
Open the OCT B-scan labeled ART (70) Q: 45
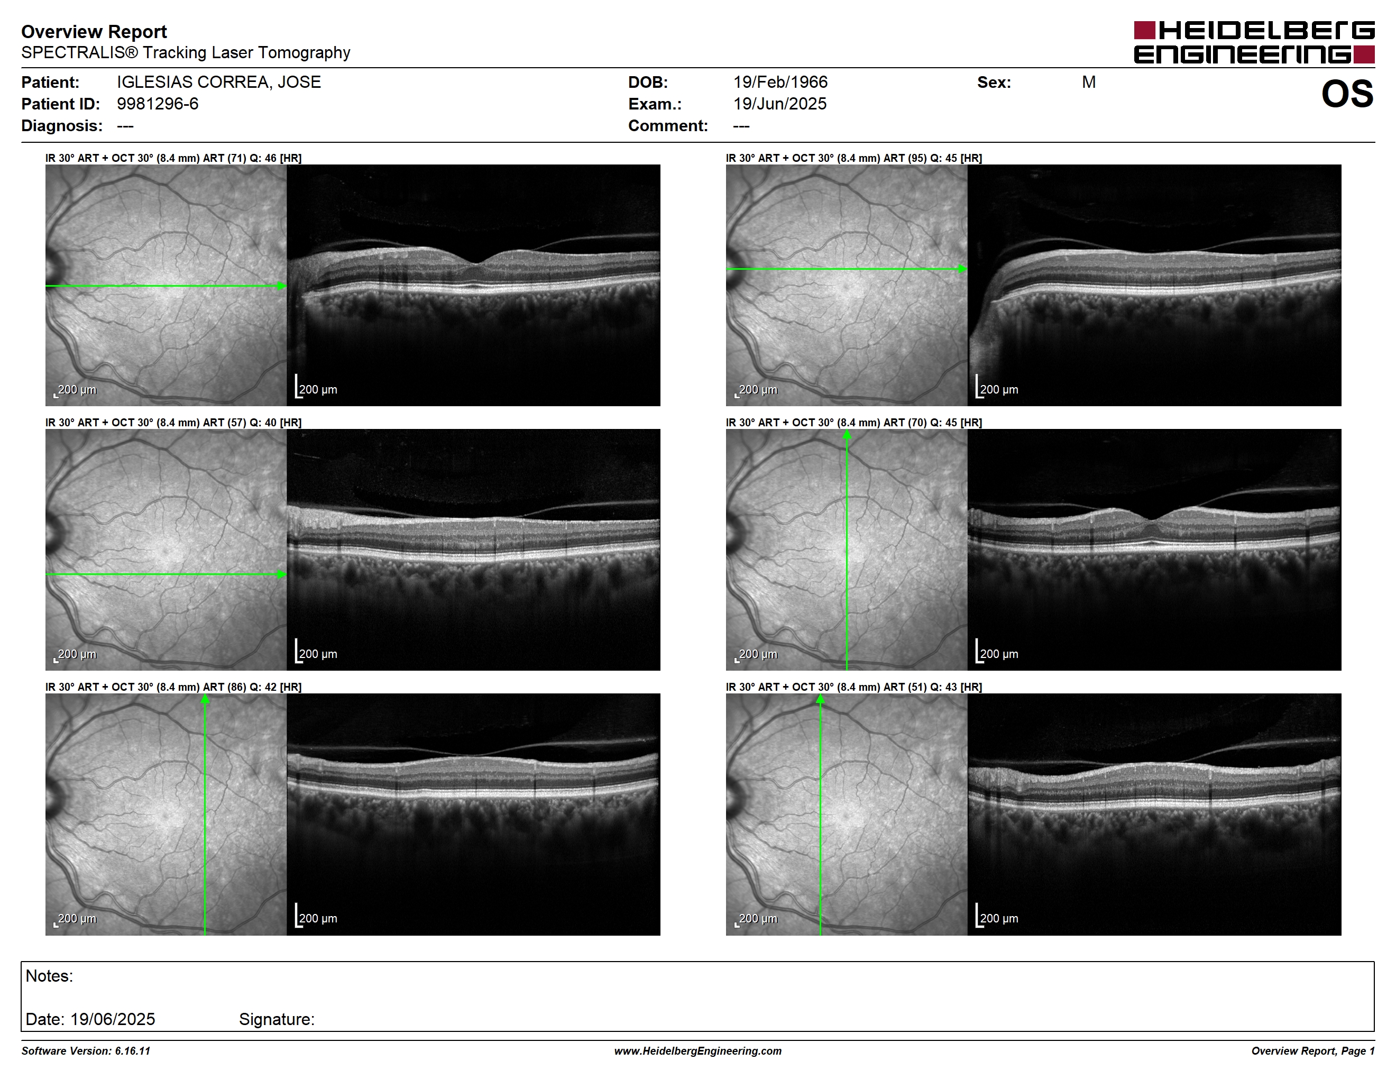click(1154, 550)
